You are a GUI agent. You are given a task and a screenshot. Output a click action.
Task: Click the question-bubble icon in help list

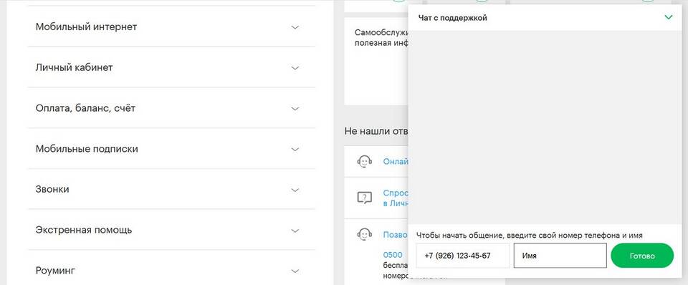click(365, 198)
